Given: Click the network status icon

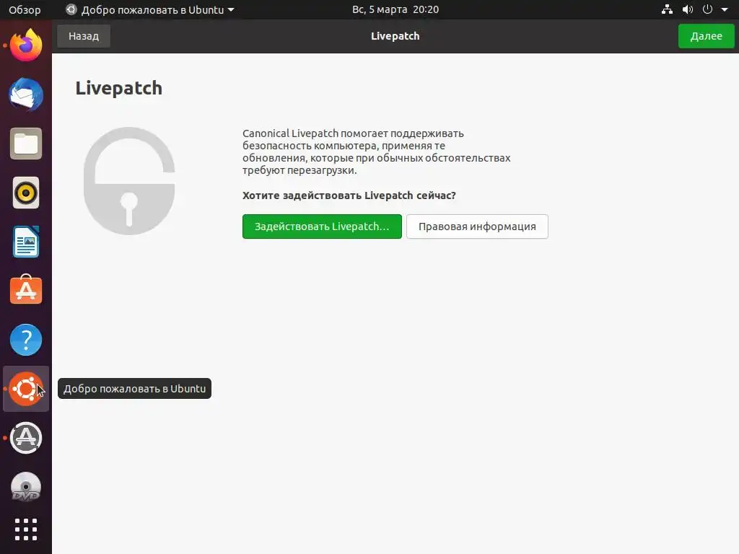Looking at the screenshot, I should [x=667, y=9].
